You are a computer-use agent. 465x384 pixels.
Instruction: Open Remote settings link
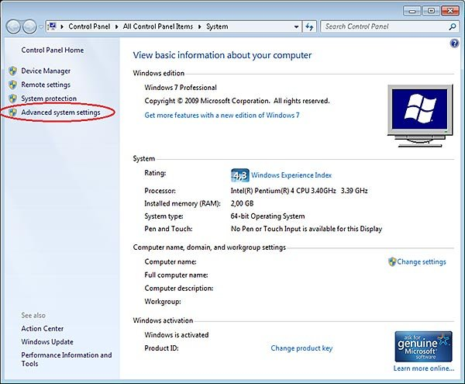tap(46, 85)
